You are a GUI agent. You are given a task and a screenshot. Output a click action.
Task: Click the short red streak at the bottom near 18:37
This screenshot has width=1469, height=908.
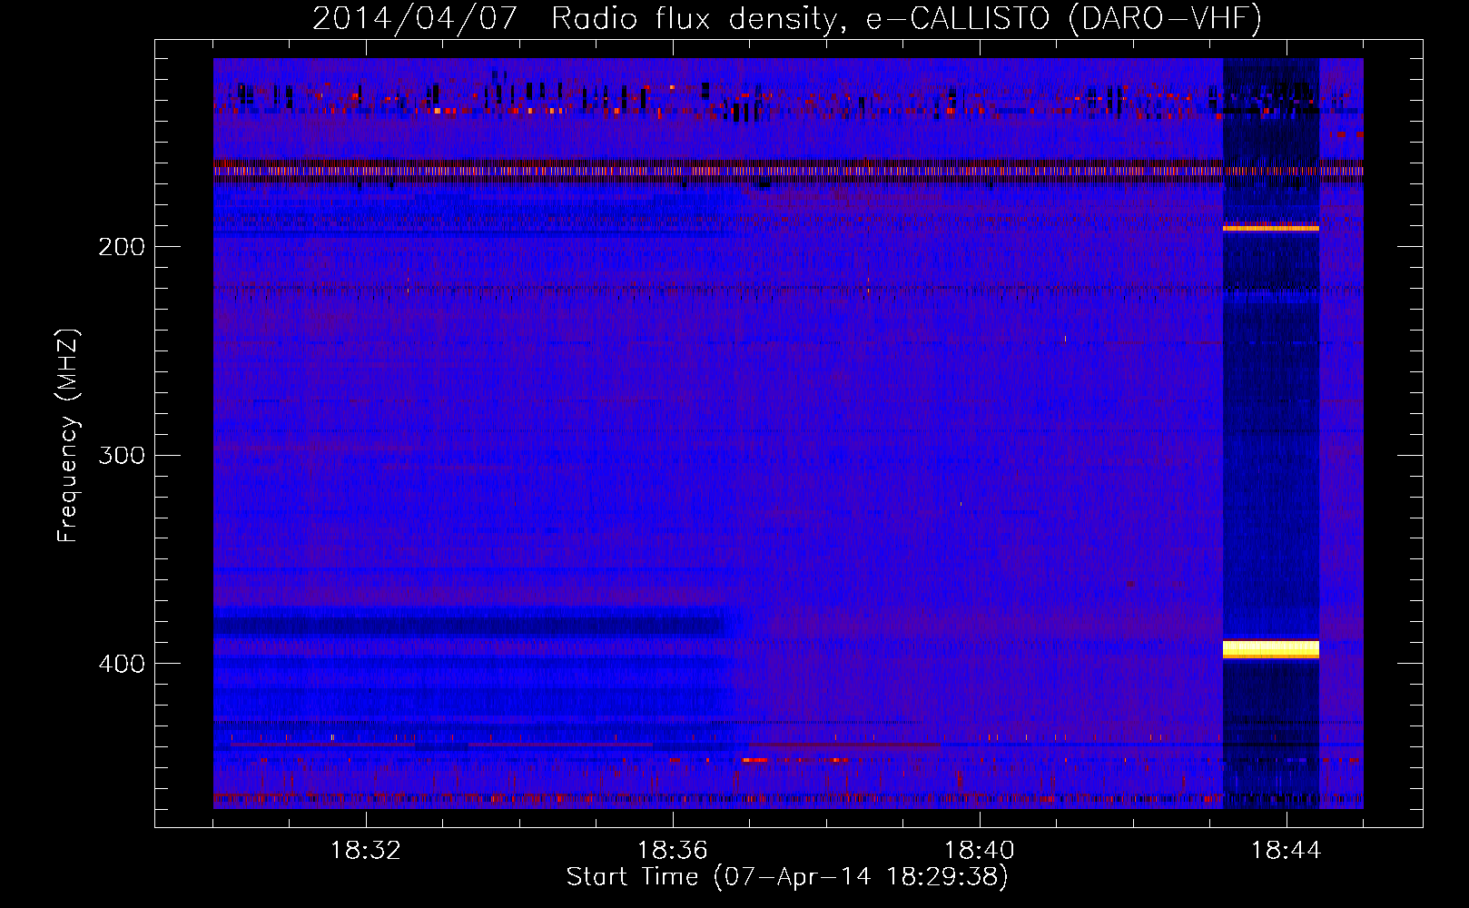(x=755, y=760)
